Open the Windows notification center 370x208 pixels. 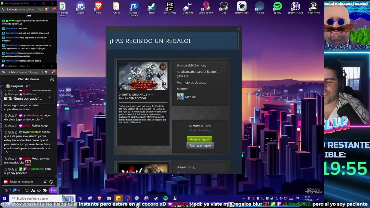pos(317,198)
